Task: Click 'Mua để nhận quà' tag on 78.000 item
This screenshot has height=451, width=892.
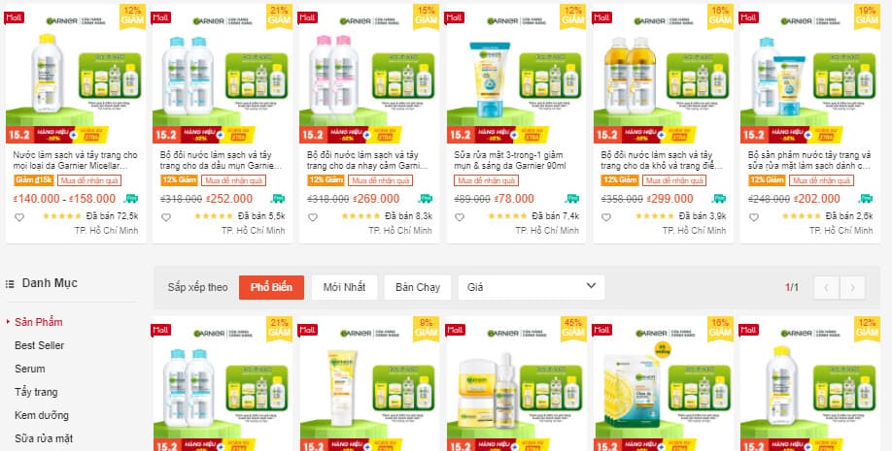Action: click(487, 180)
